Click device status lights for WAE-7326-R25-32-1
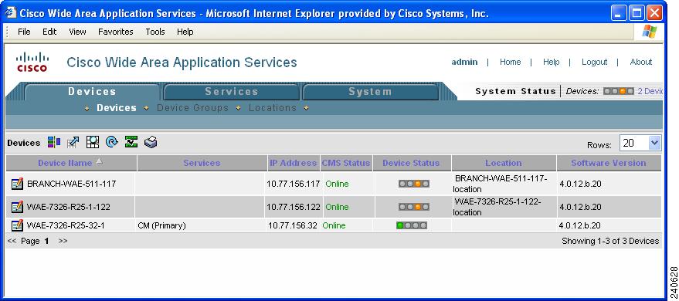Screen dimensions: 679x301 (412, 225)
